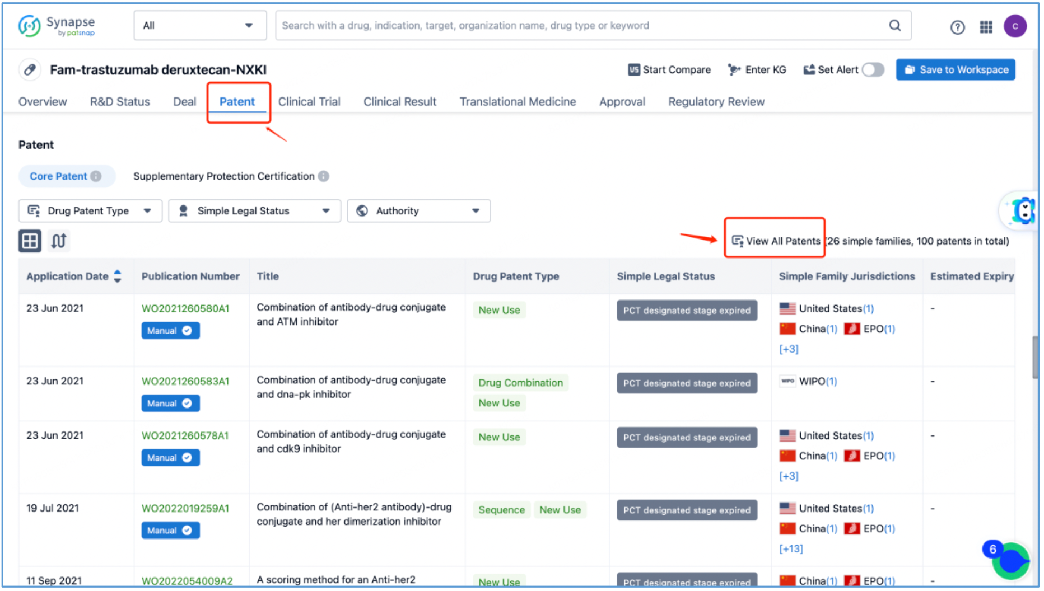Viewport: 1044px width, 591px height.
Task: Click Sequence tag for WO2022019259A1
Action: (x=501, y=510)
